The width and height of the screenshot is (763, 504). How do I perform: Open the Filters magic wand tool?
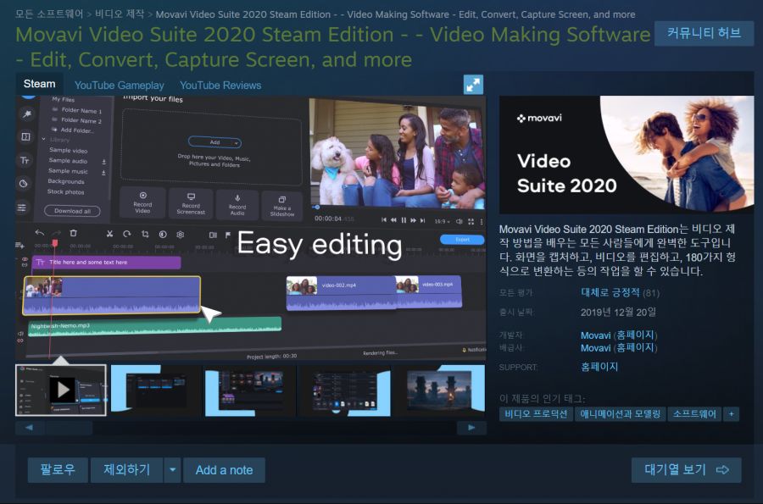pos(25,112)
